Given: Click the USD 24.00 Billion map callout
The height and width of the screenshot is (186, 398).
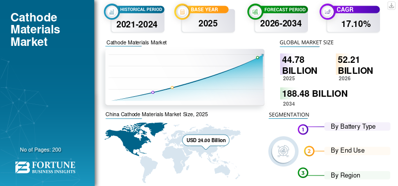Looking at the screenshot, I should click(x=206, y=140).
